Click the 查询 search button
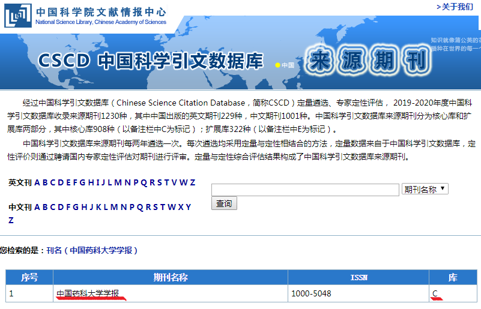Image resolution: width=481 pixels, height=309 pixels. (x=224, y=203)
